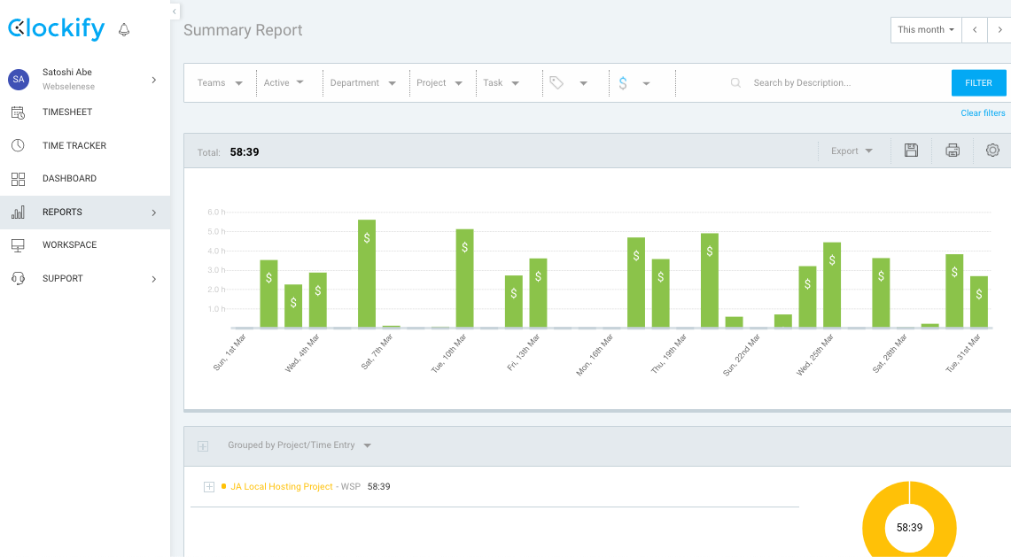Image resolution: width=1011 pixels, height=557 pixels.
Task: Click the blue FILTER button
Action: pyautogui.click(x=978, y=82)
